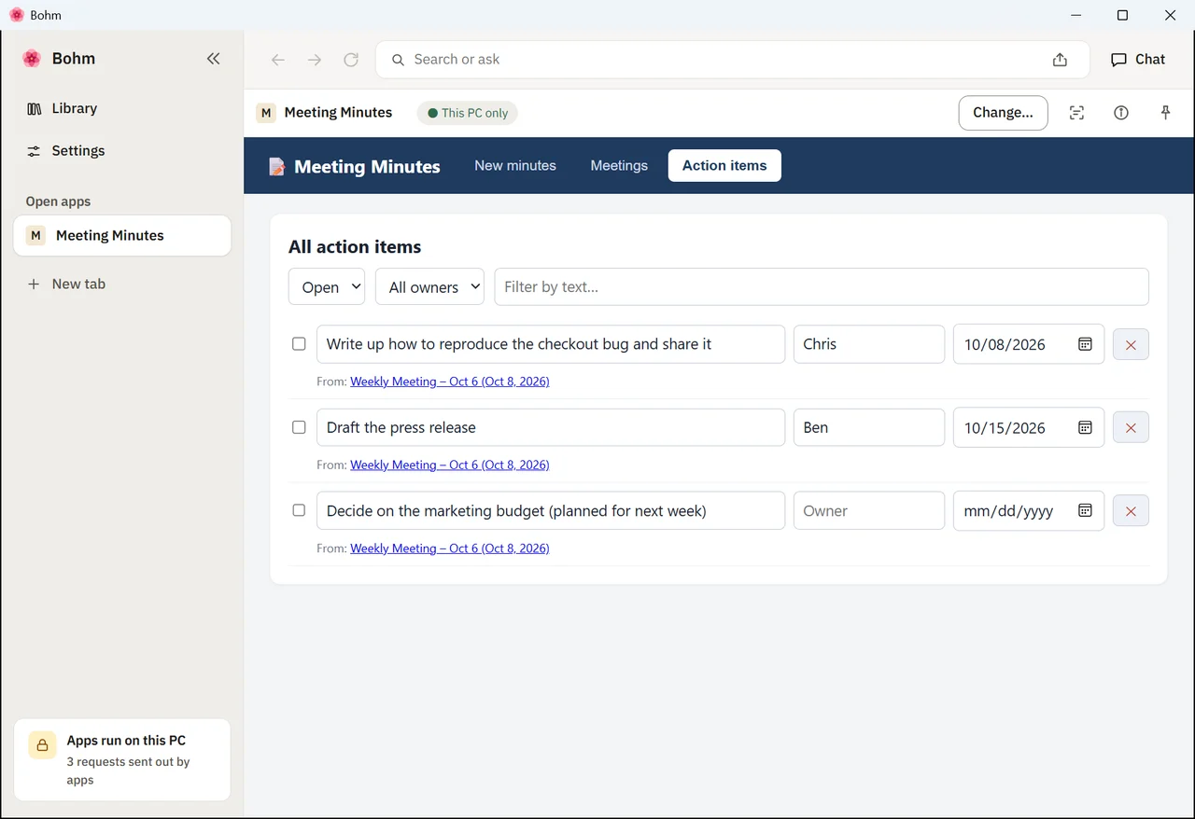
Task: Open the scan/capture icon next to Change
Action: coord(1076,113)
